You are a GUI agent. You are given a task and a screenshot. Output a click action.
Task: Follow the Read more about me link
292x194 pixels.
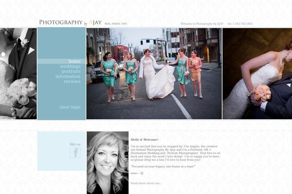146,183
